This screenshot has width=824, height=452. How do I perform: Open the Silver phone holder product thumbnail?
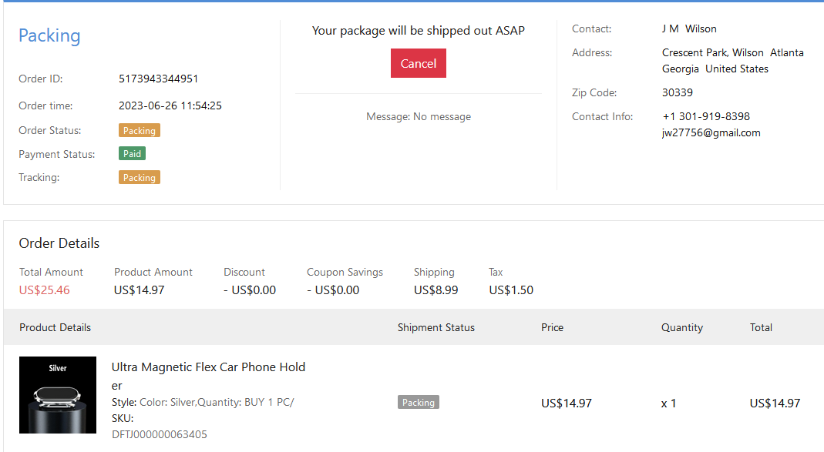58,395
